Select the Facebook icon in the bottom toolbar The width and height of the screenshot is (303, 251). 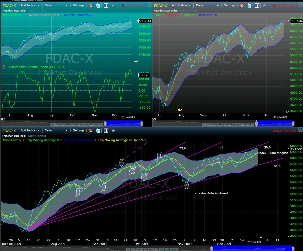(x=106, y=130)
